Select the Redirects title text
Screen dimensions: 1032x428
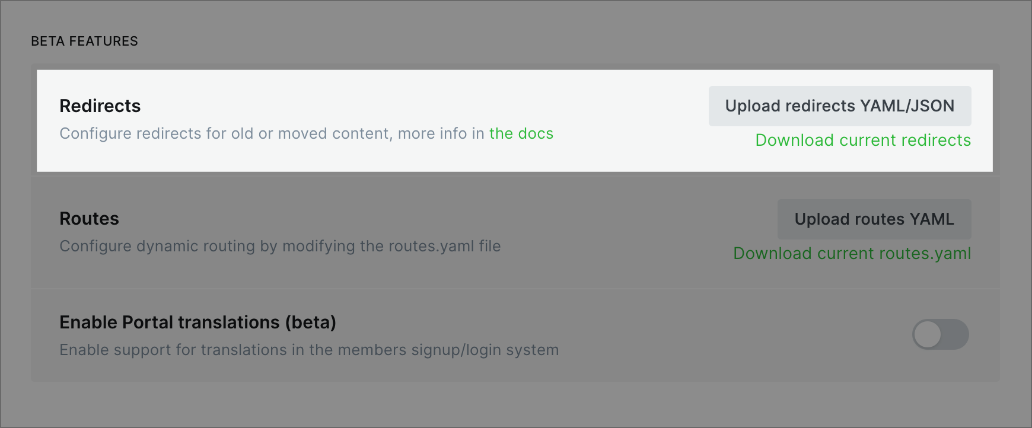(100, 106)
